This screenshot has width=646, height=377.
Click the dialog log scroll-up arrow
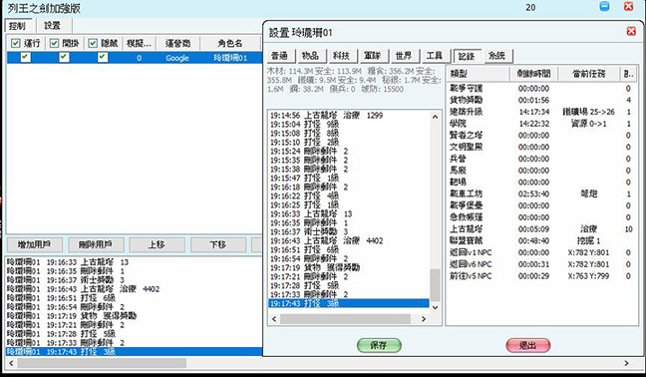pyautogui.click(x=435, y=117)
